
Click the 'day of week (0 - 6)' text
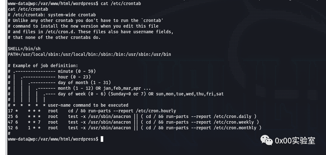click(82, 94)
